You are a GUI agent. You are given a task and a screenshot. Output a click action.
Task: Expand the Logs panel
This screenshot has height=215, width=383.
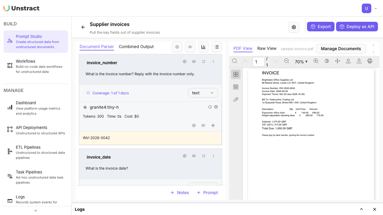[x=361, y=209]
